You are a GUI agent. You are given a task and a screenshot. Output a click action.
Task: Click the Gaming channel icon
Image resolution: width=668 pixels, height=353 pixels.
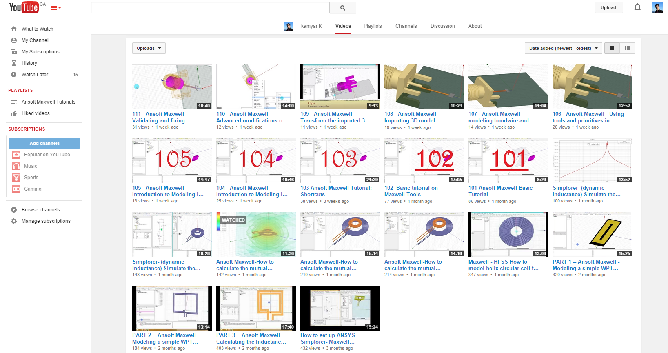coord(16,189)
